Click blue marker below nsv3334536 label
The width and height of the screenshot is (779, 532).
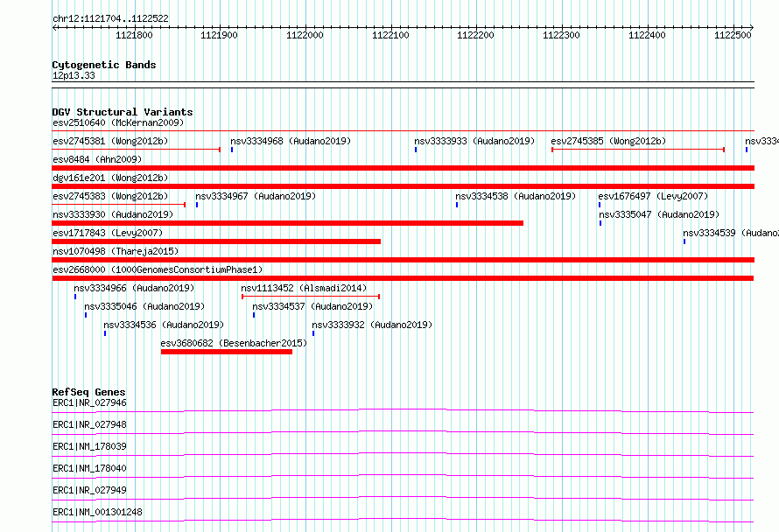pos(105,333)
